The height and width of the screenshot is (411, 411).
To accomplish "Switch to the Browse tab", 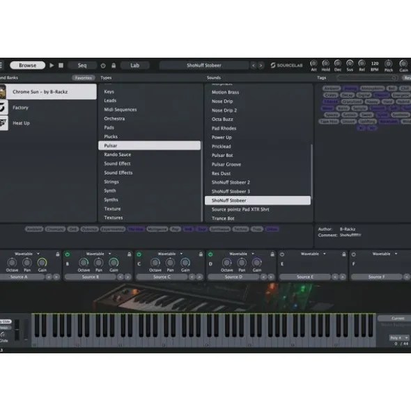I will (27, 65).
